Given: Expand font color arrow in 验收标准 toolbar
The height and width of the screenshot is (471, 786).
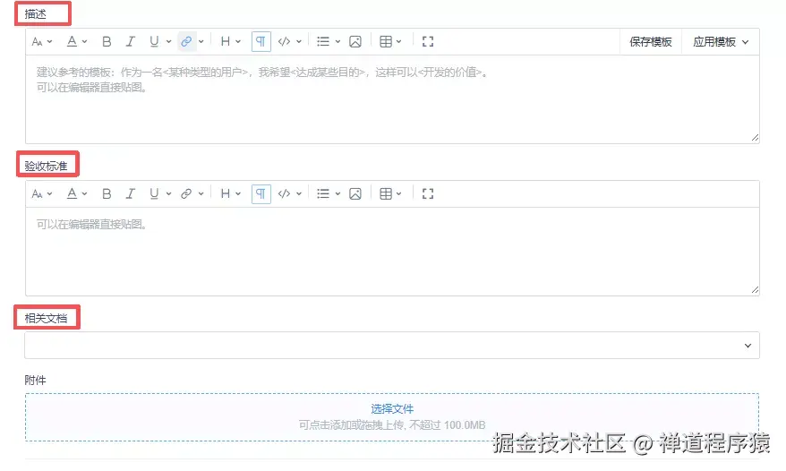Looking at the screenshot, I should pyautogui.click(x=84, y=193).
